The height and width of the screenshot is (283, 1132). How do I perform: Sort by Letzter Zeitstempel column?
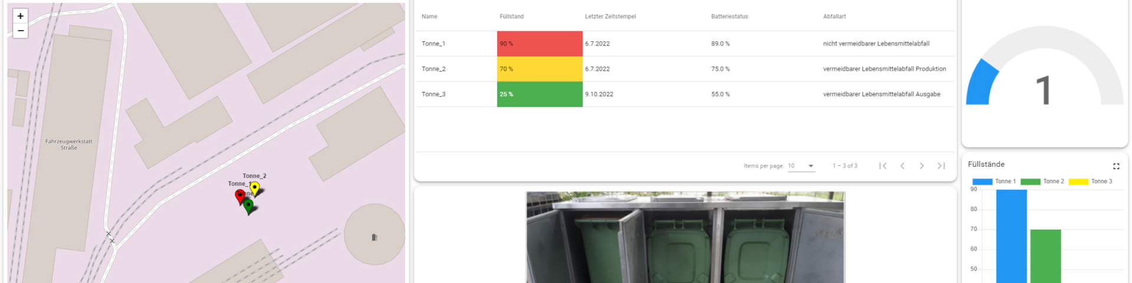coord(610,17)
